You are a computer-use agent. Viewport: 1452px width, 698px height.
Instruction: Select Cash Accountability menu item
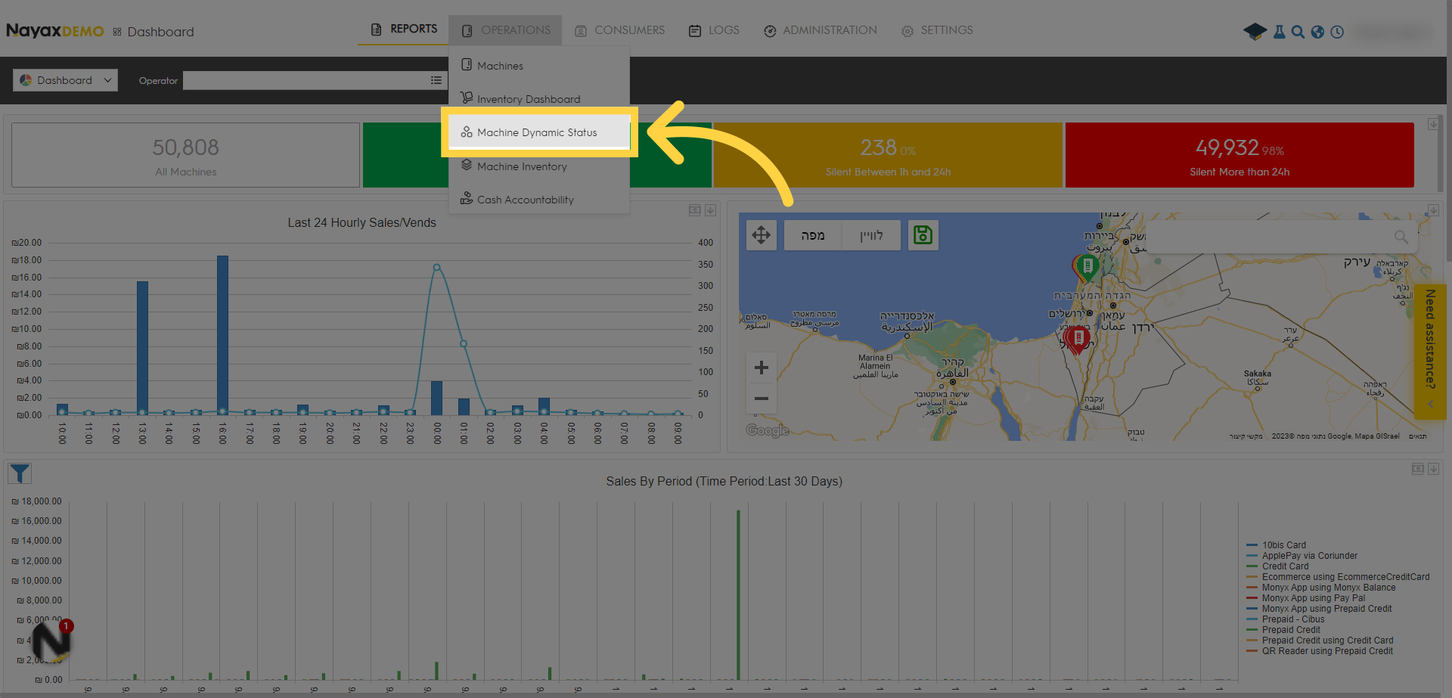click(x=539, y=200)
